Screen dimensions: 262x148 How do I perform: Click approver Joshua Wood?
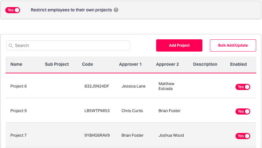(x=171, y=135)
